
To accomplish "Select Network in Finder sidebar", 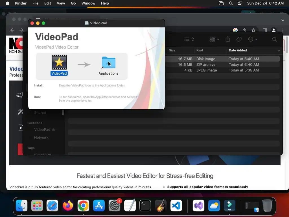I will click(41, 138).
